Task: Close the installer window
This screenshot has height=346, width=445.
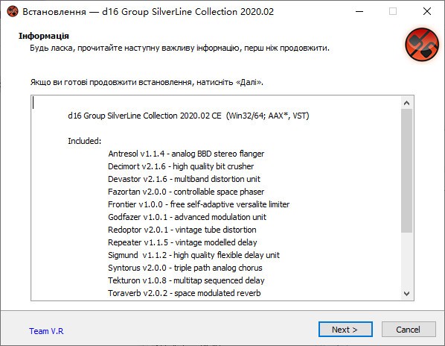Action: point(427,12)
